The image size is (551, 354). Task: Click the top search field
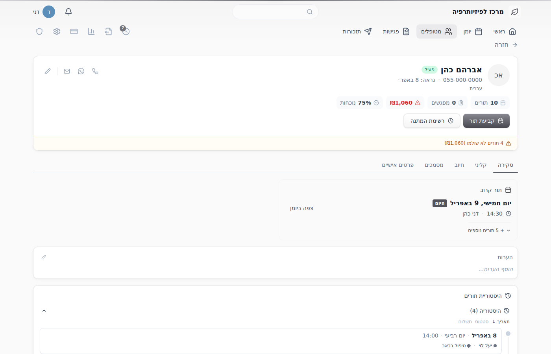point(275,12)
